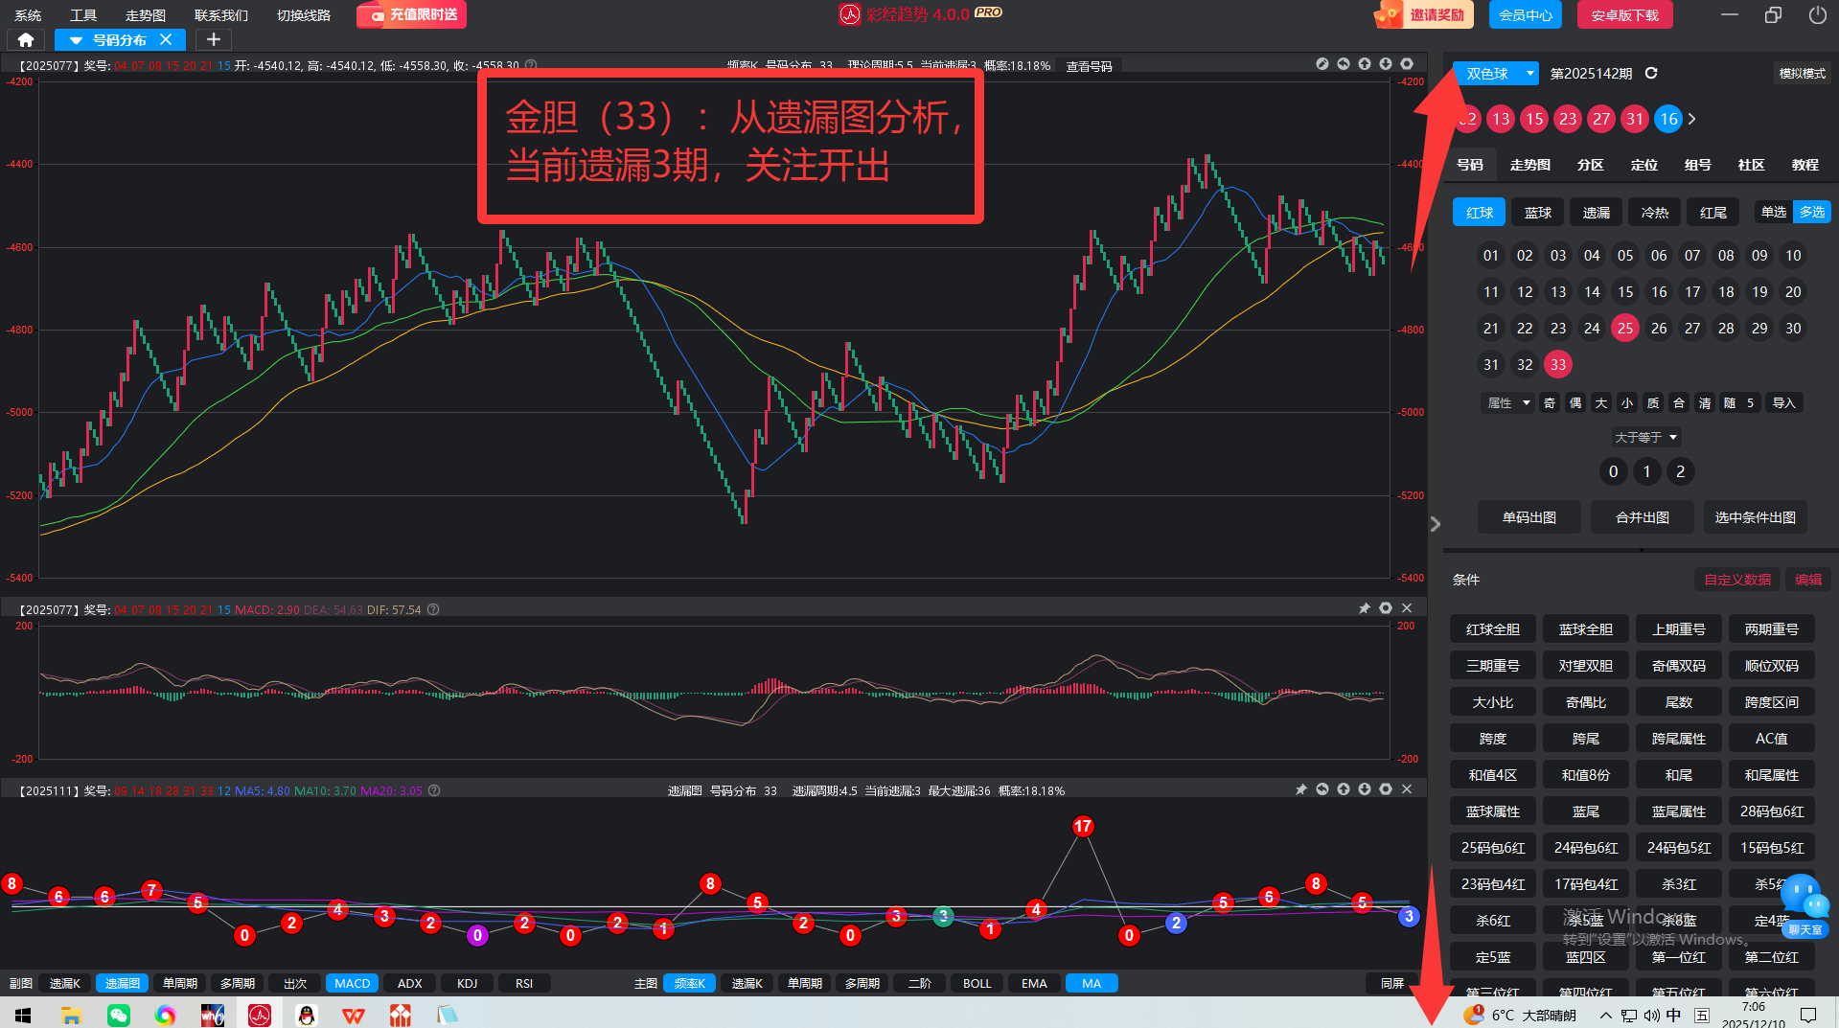Toggle the MACD indicator button
The image size is (1839, 1028).
point(352,983)
